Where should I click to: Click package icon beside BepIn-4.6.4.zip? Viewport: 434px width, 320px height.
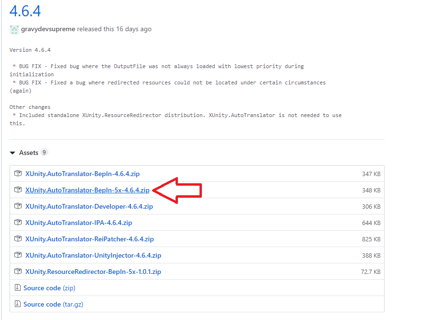click(18, 173)
